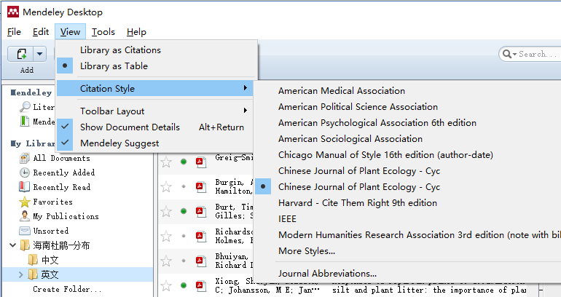
Task: Open PDF icon for Richards, Holmes document
Action: point(200,237)
